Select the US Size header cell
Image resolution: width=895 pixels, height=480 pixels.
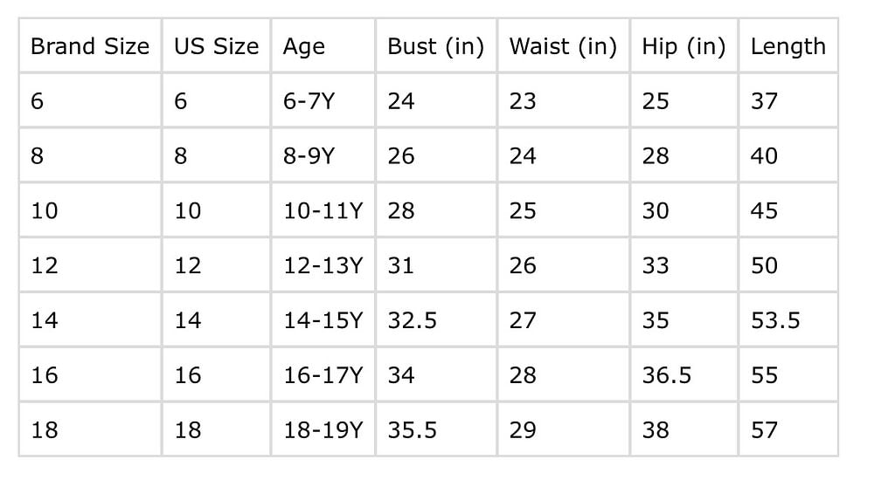coord(217,45)
